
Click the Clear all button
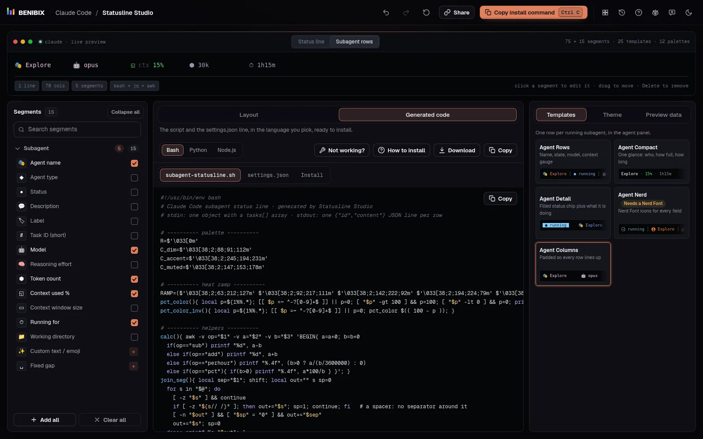(x=110, y=420)
